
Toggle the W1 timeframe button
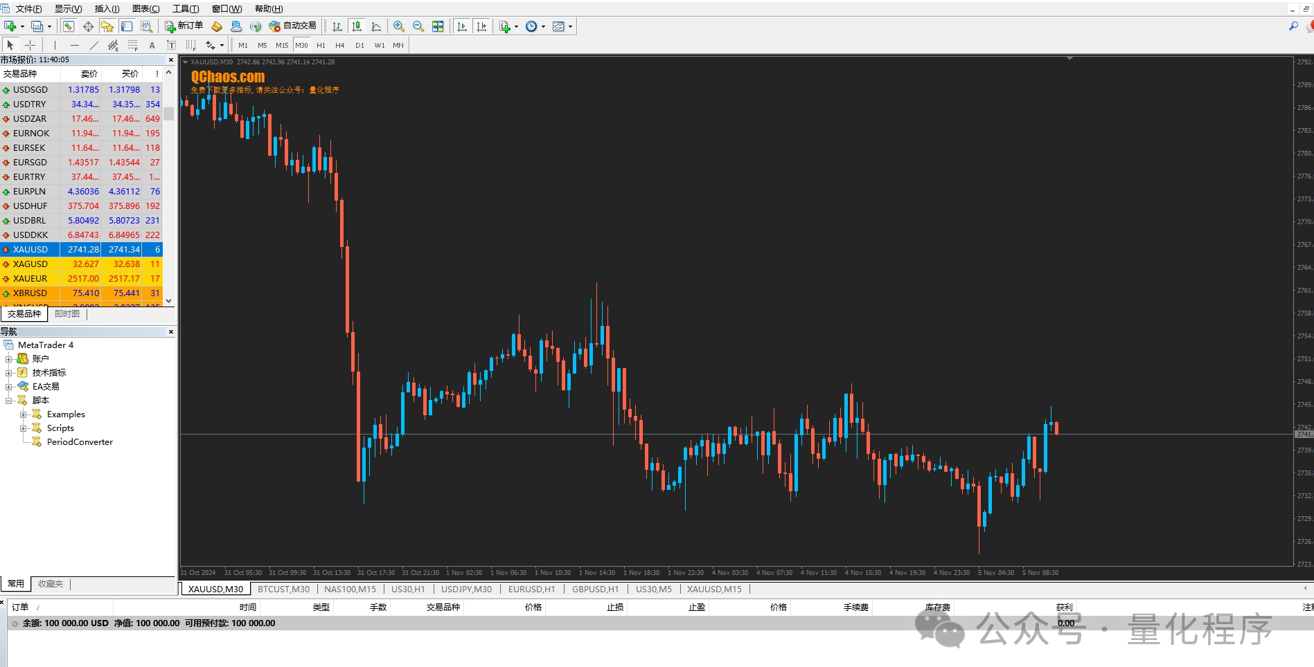click(380, 45)
